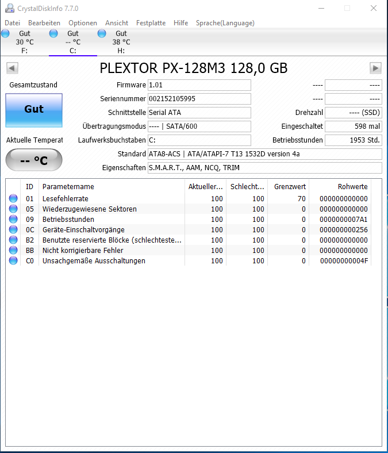Screen dimensions: 388x453
Task: Click status orb for attribute ID 09
Action: click(13, 219)
